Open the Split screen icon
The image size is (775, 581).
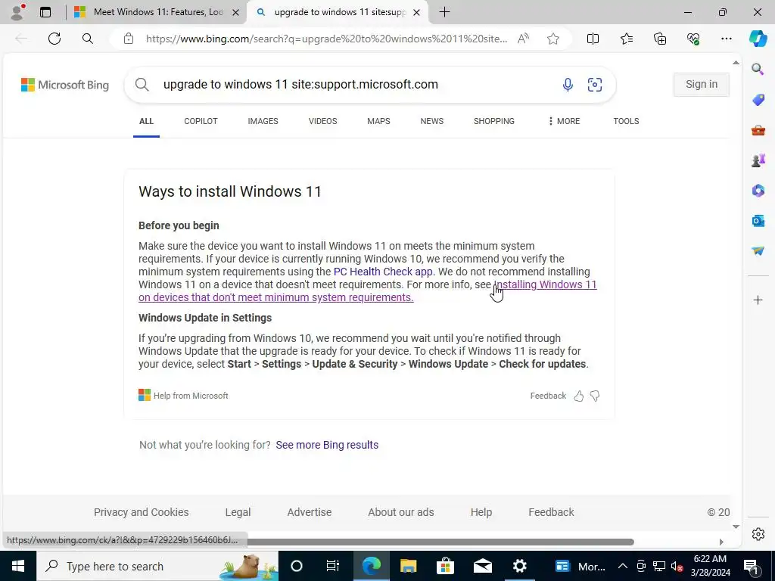(x=593, y=39)
